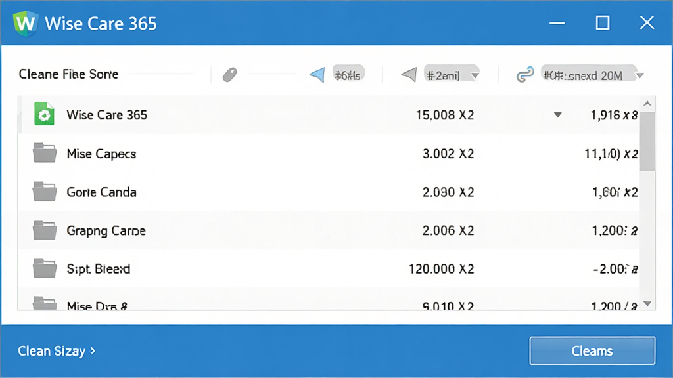Image resolution: width=673 pixels, height=378 pixels.
Task: Expand the Wise Care 365 row triangle
Action: 557,115
